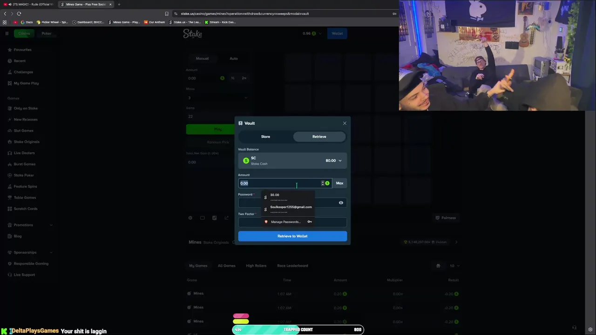Close the Mines Game browser tab
The width and height of the screenshot is (596, 335).
point(110,4)
